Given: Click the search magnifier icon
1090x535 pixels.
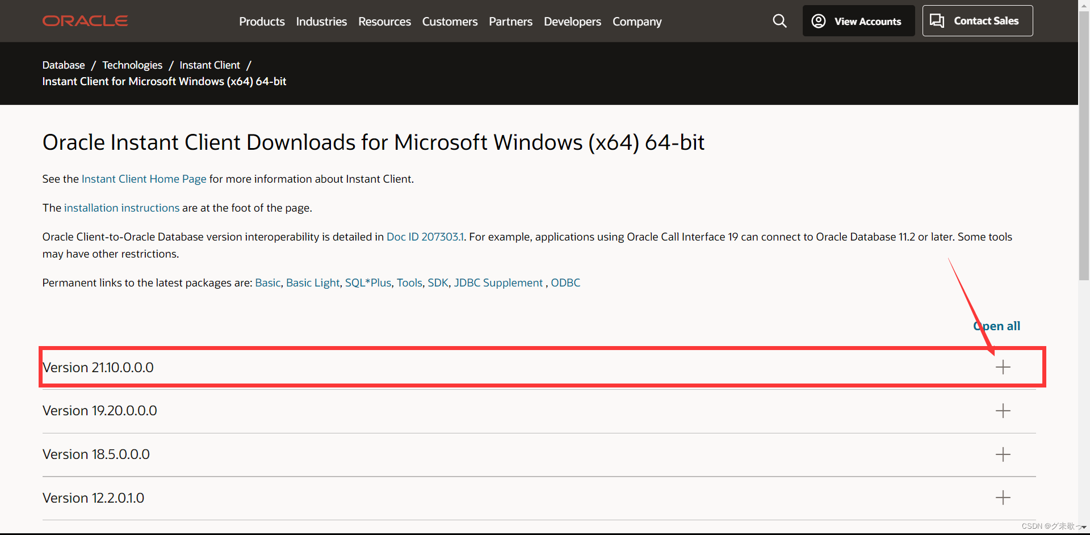Looking at the screenshot, I should click(x=779, y=20).
